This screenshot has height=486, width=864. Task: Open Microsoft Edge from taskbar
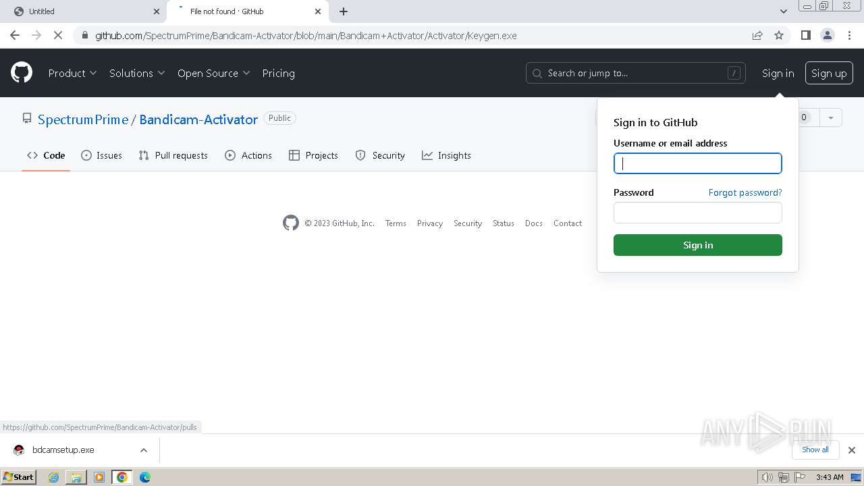[x=145, y=477]
